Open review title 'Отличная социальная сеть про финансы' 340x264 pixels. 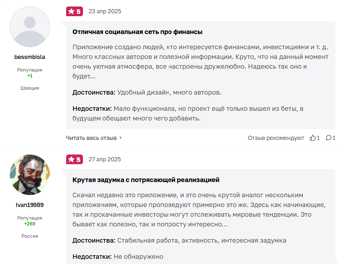pyautogui.click(x=137, y=32)
